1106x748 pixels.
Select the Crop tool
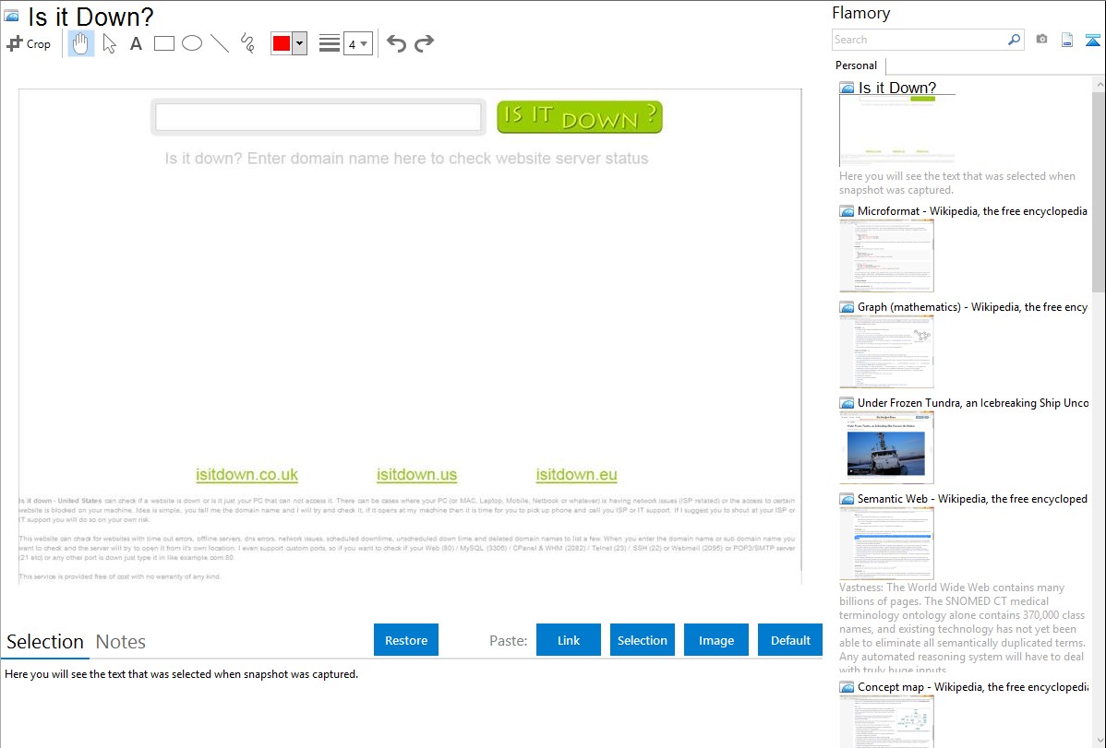coord(29,43)
